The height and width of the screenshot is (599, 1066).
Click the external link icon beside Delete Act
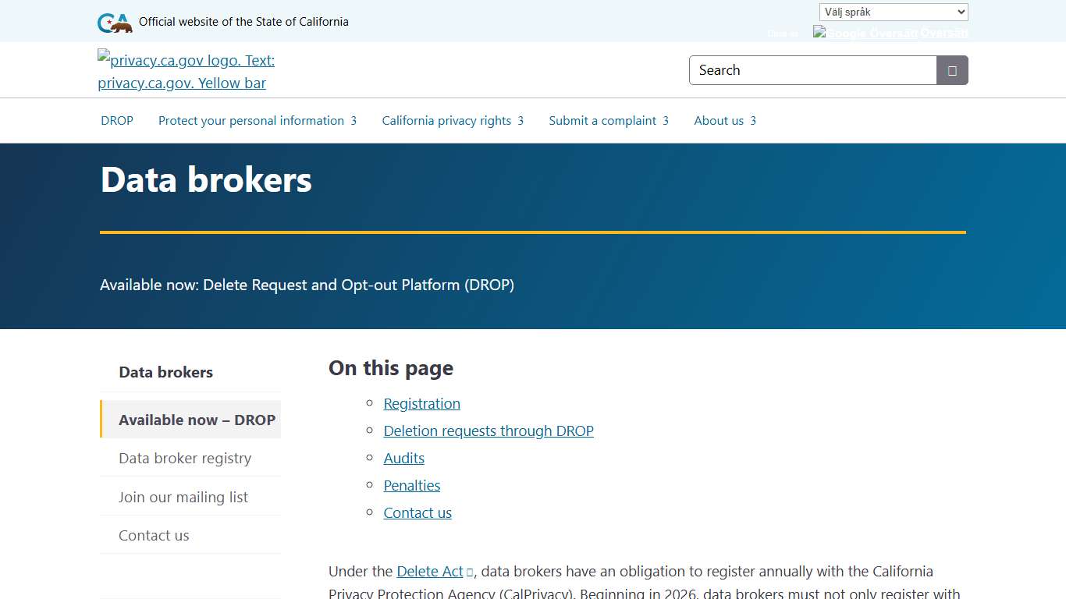(468, 571)
